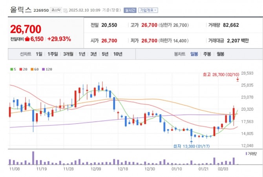Switch to 월봉 monthly candle chart
Viewport: 263px width, 177px height.
pos(220,54)
